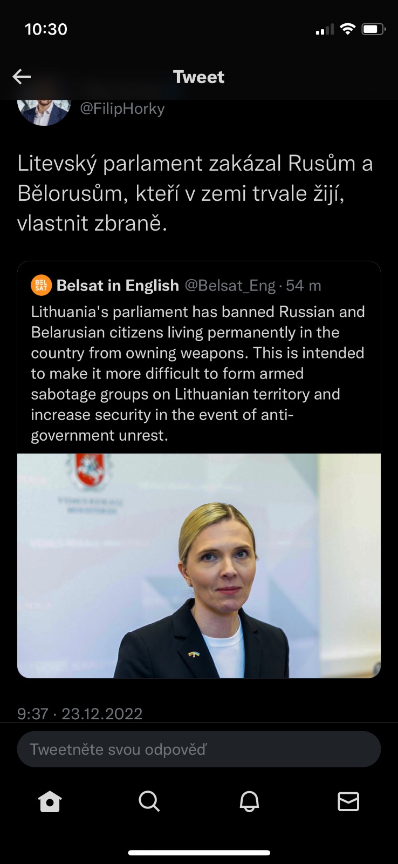Tap the author's profile picture
This screenshot has height=864, width=398.
(x=44, y=111)
